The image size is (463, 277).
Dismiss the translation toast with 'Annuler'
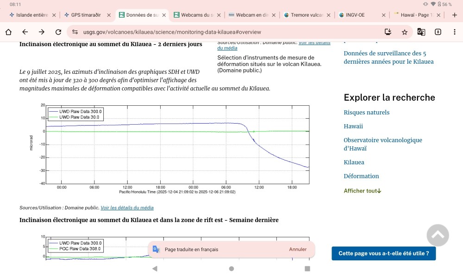click(x=297, y=249)
